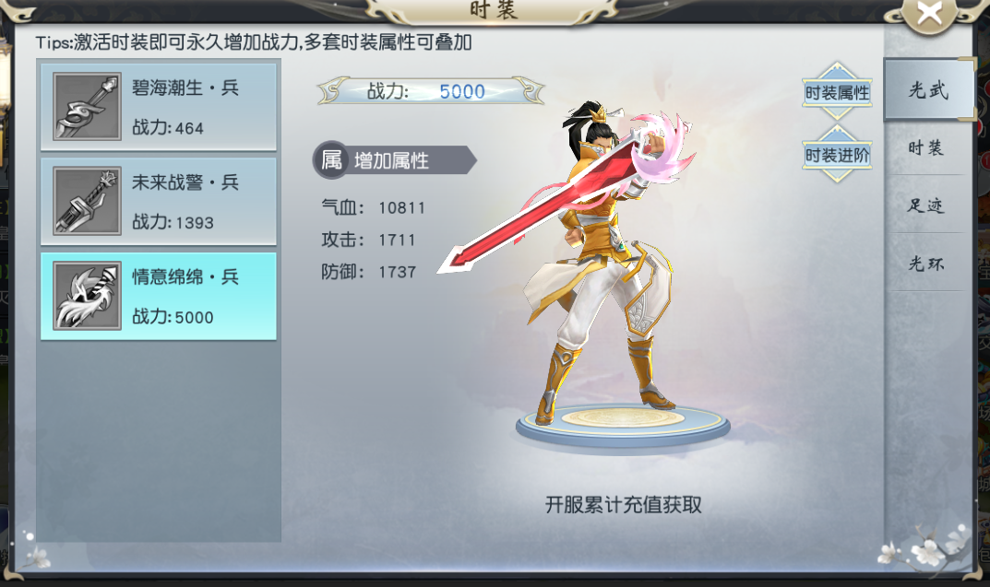This screenshot has height=587, width=990.
Task: Open the 时装属性 panel
Action: (x=837, y=92)
